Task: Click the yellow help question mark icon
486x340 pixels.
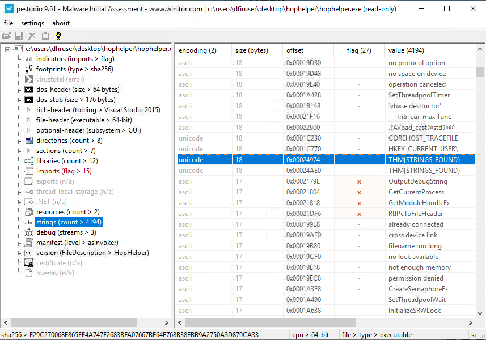Action: pyautogui.click(x=58, y=36)
